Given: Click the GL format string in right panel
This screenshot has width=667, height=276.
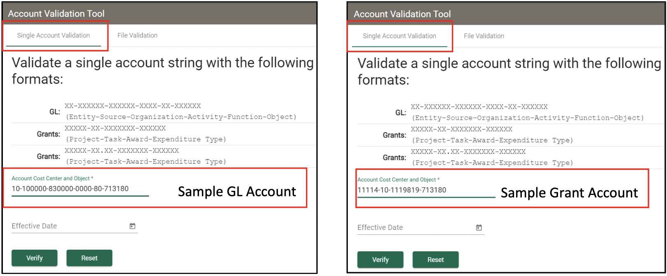Looking at the screenshot, I should click(479, 107).
